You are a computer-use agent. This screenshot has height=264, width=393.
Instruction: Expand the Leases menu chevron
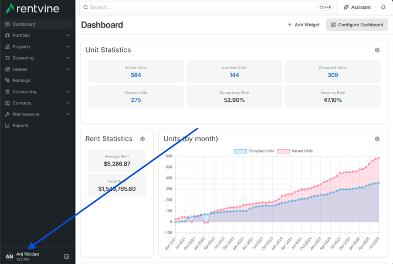point(67,69)
